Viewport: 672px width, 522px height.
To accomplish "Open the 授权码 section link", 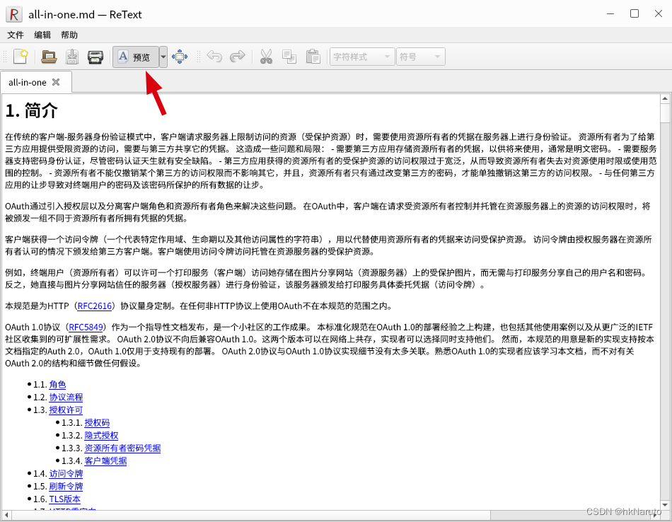I will [x=96, y=422].
